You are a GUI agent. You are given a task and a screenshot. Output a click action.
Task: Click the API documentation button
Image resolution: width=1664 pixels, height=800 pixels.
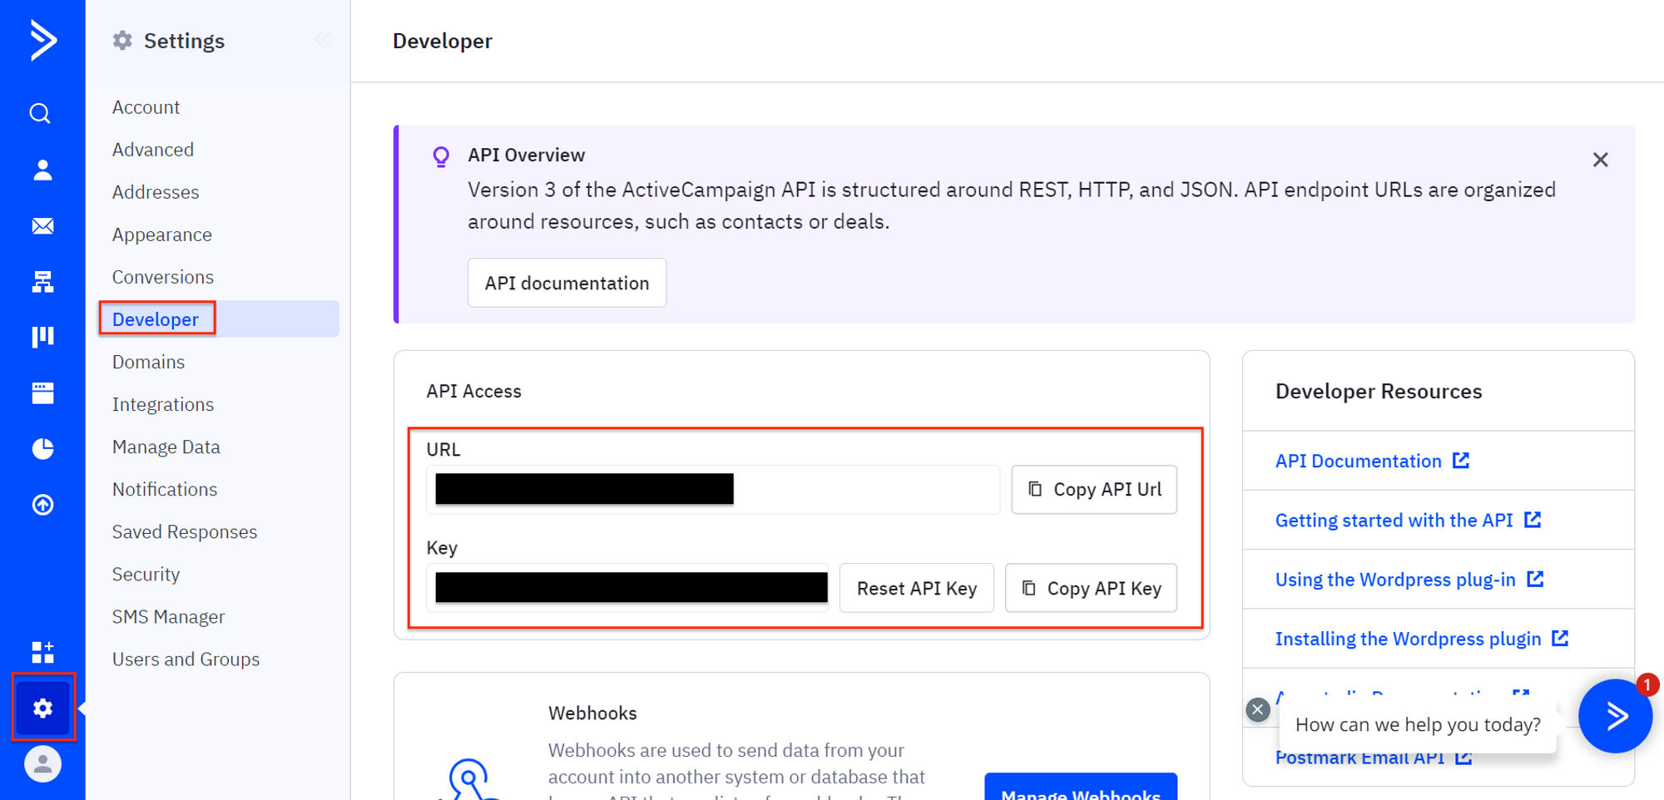coord(567,283)
